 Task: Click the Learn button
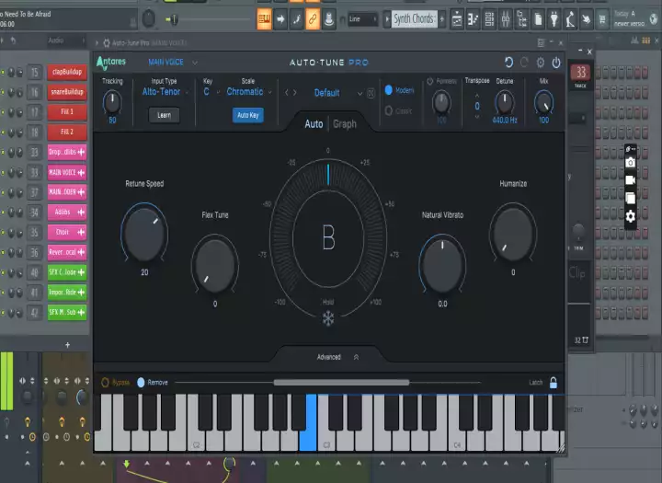[165, 115]
